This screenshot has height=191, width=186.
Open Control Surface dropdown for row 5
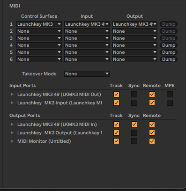click(x=39, y=52)
